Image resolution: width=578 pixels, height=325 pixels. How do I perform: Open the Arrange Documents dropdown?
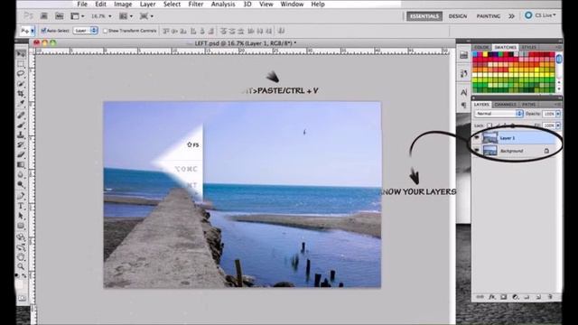tap(126, 16)
